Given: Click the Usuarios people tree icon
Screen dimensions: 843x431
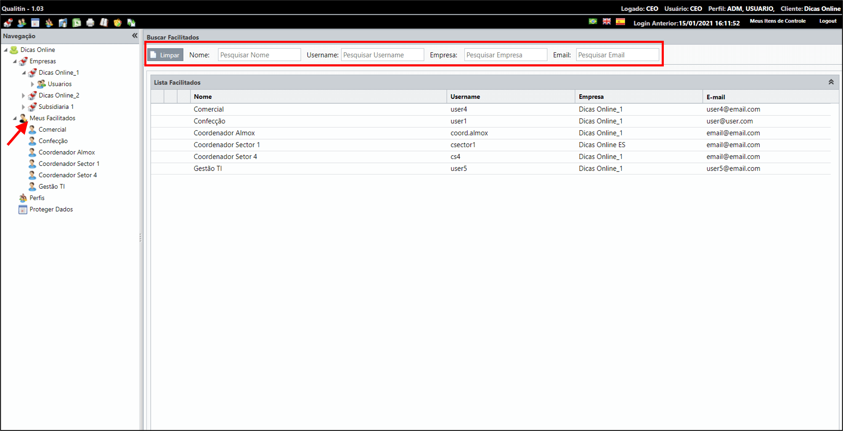Looking at the screenshot, I should [x=41, y=84].
